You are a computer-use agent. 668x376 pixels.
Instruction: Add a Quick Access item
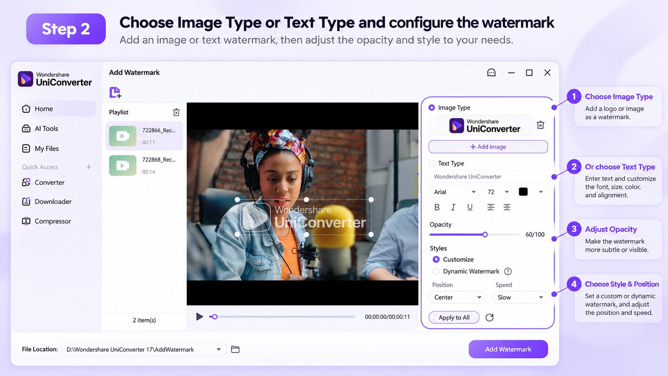point(89,167)
